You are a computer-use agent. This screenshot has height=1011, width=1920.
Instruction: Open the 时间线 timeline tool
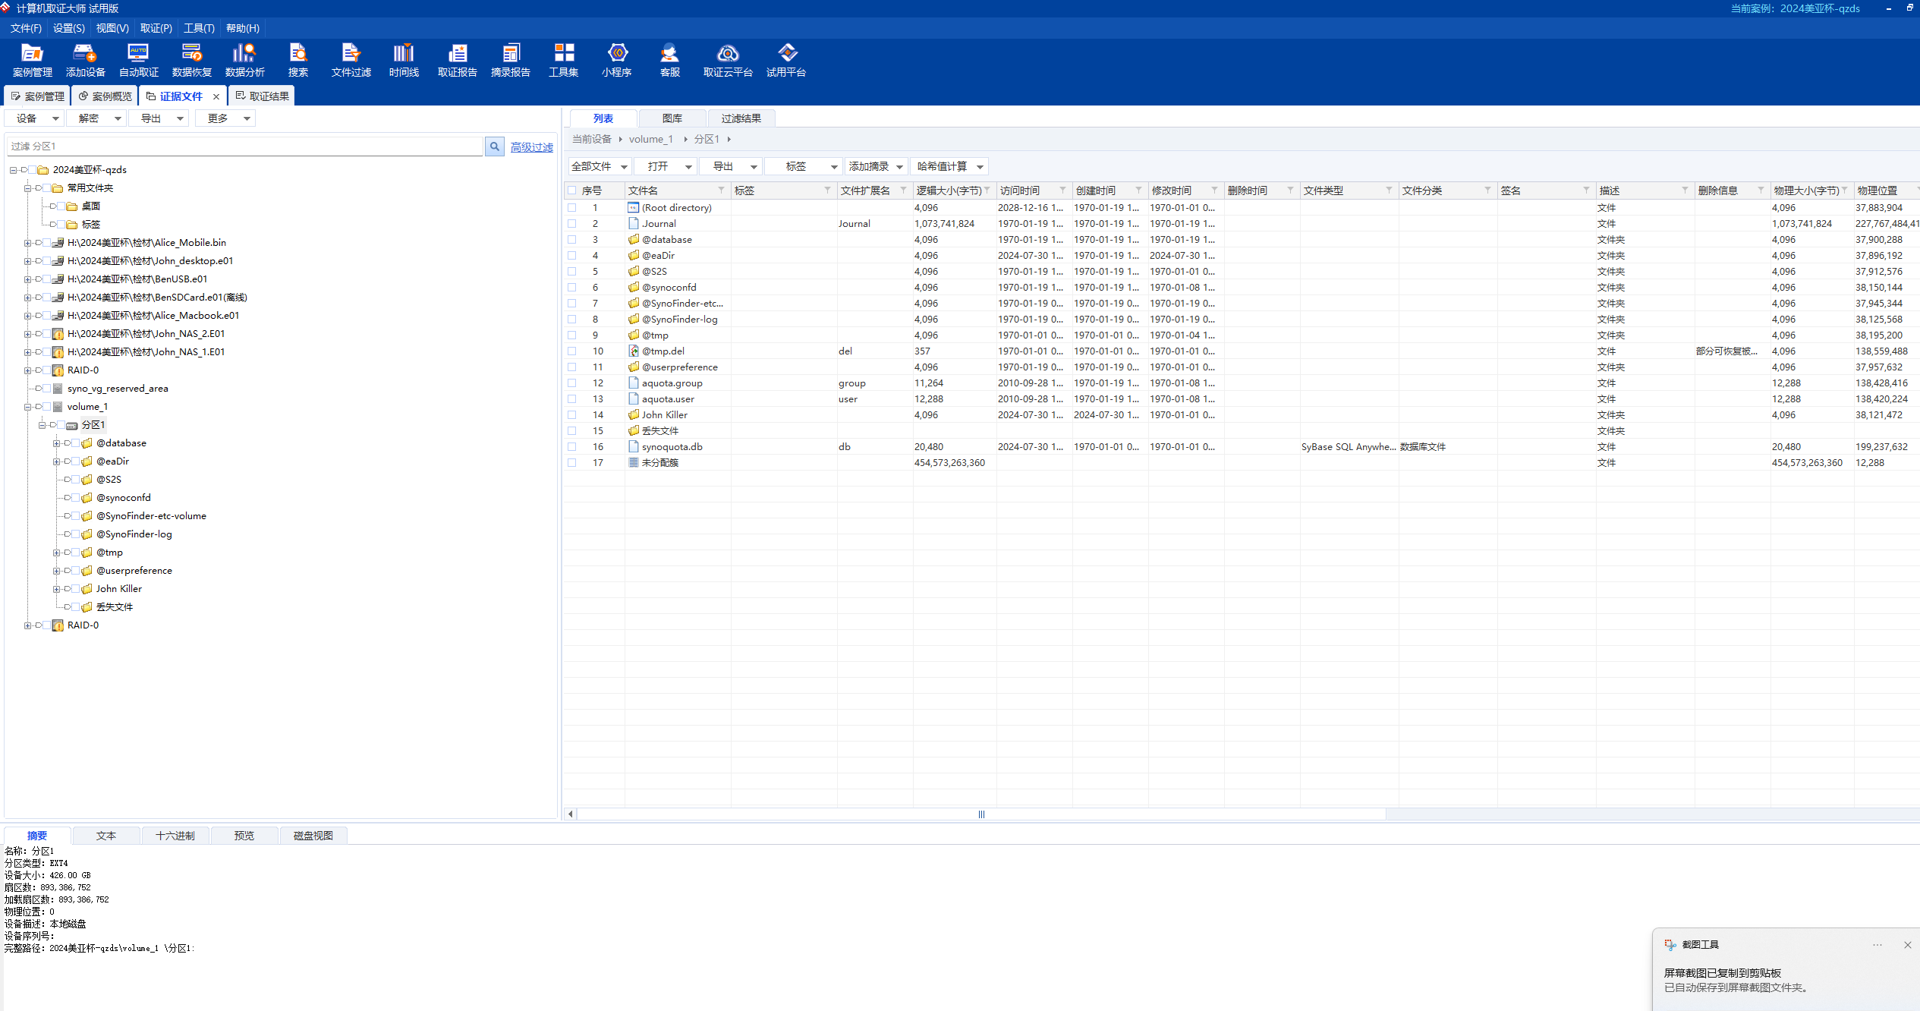click(x=404, y=60)
